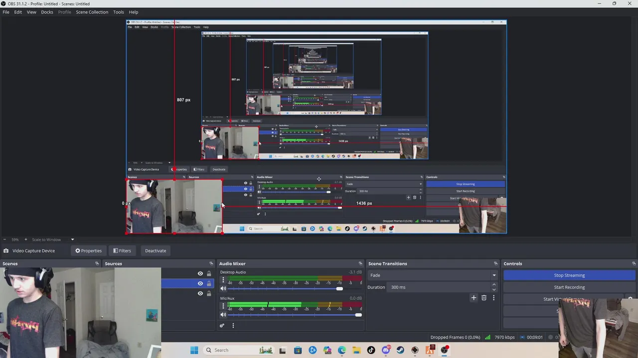Click the 59% preview zoom value
Image resolution: width=638 pixels, height=358 pixels.
pyautogui.click(x=15, y=240)
